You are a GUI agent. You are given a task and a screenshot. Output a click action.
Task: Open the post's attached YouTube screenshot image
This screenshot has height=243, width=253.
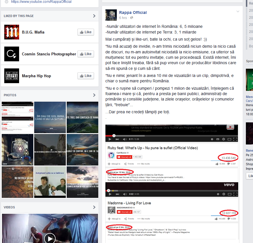(172, 183)
